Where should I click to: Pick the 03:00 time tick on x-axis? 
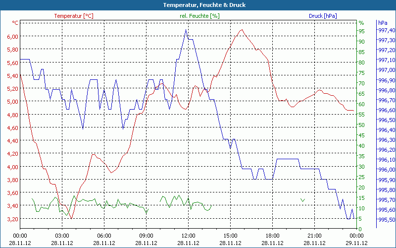[x=62, y=236]
